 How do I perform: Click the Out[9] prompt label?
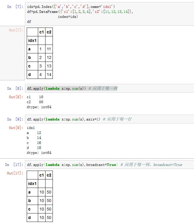[x=16, y=128]
